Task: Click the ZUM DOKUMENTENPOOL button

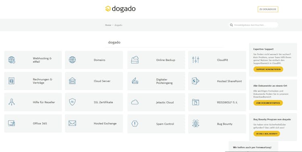Action: [x=268, y=103]
